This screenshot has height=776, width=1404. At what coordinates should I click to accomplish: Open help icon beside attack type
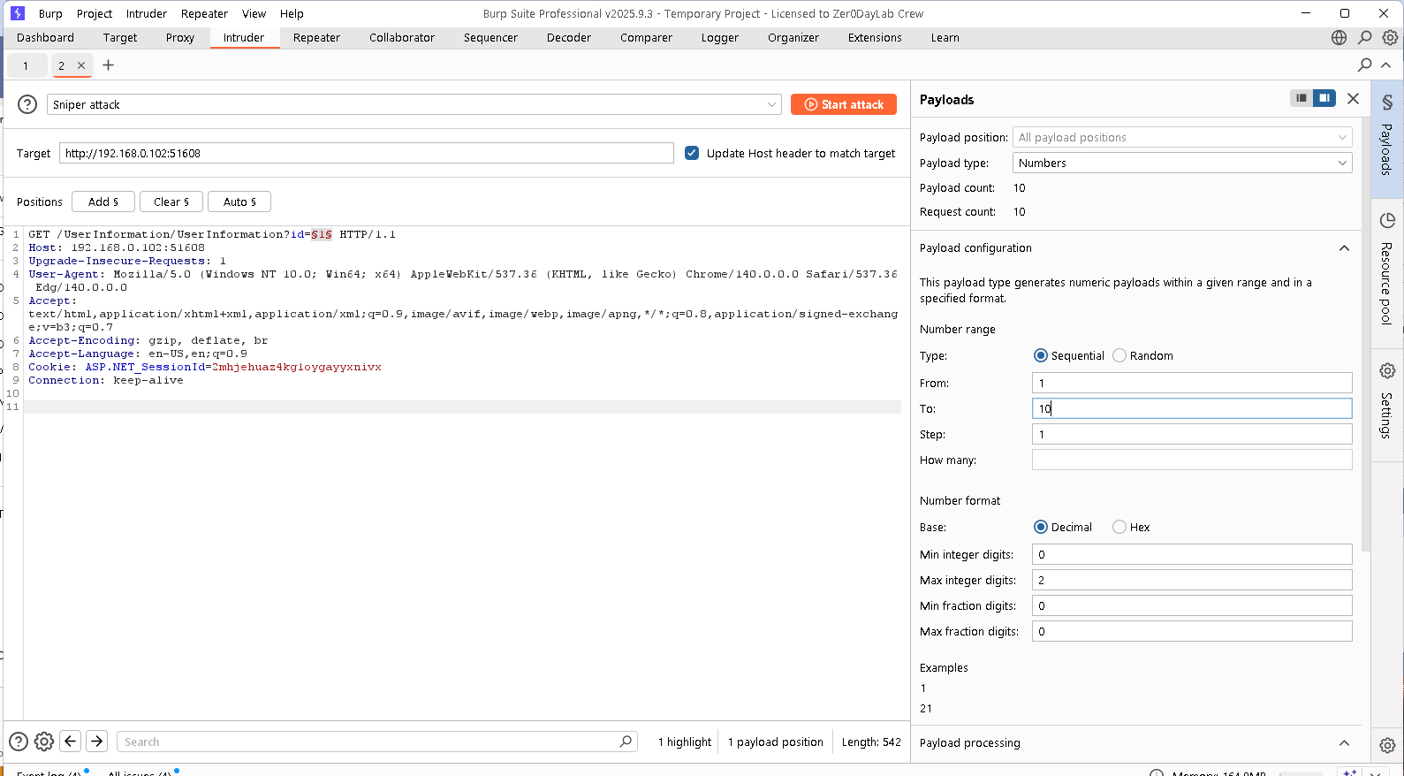[27, 104]
